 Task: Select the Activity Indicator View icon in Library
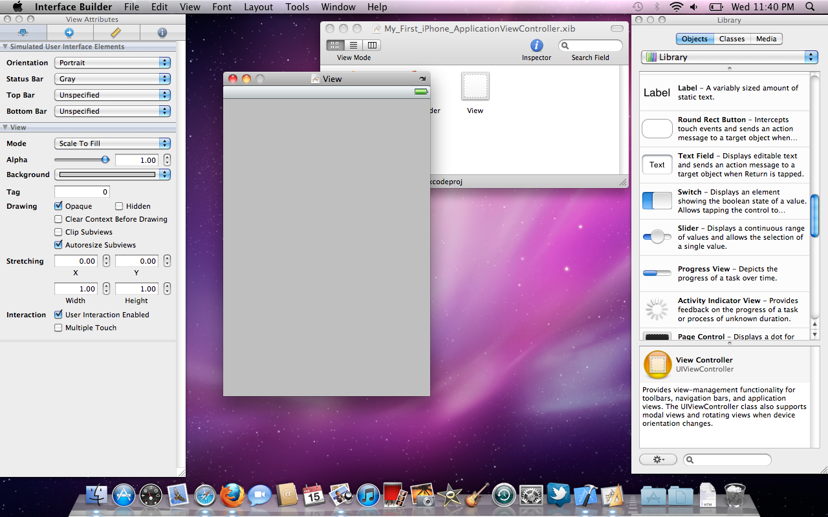click(657, 310)
